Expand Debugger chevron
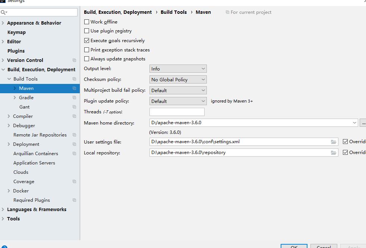366x248 pixels. [x=9, y=126]
